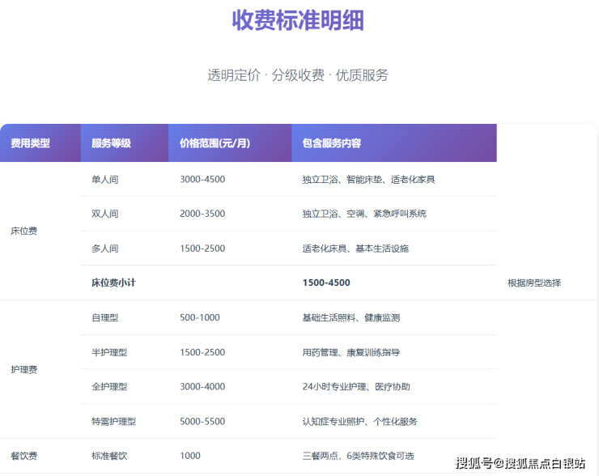Screen dimensions: 599x476
Task: Select the 标准餐饮 service level cell
Action: pos(110,456)
